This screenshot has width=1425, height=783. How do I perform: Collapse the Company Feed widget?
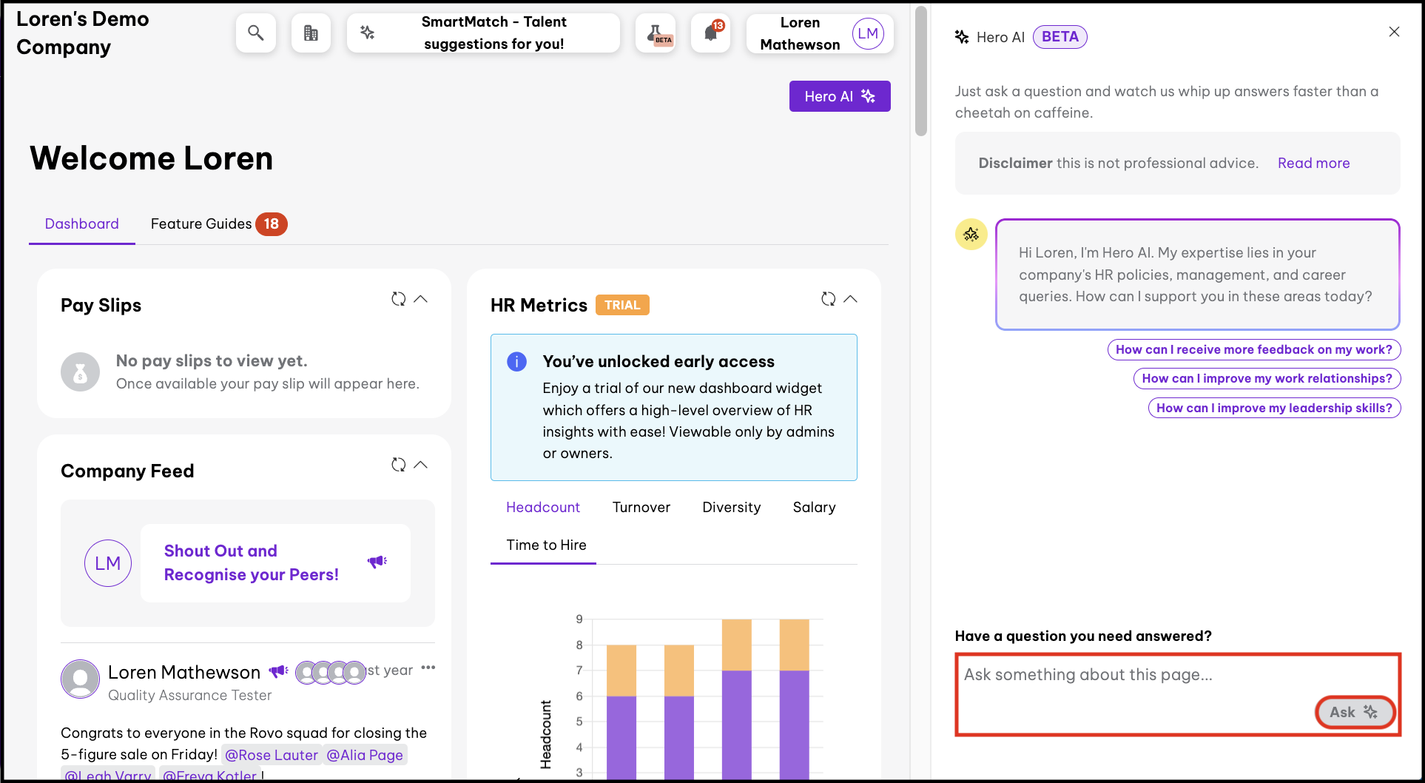(421, 465)
